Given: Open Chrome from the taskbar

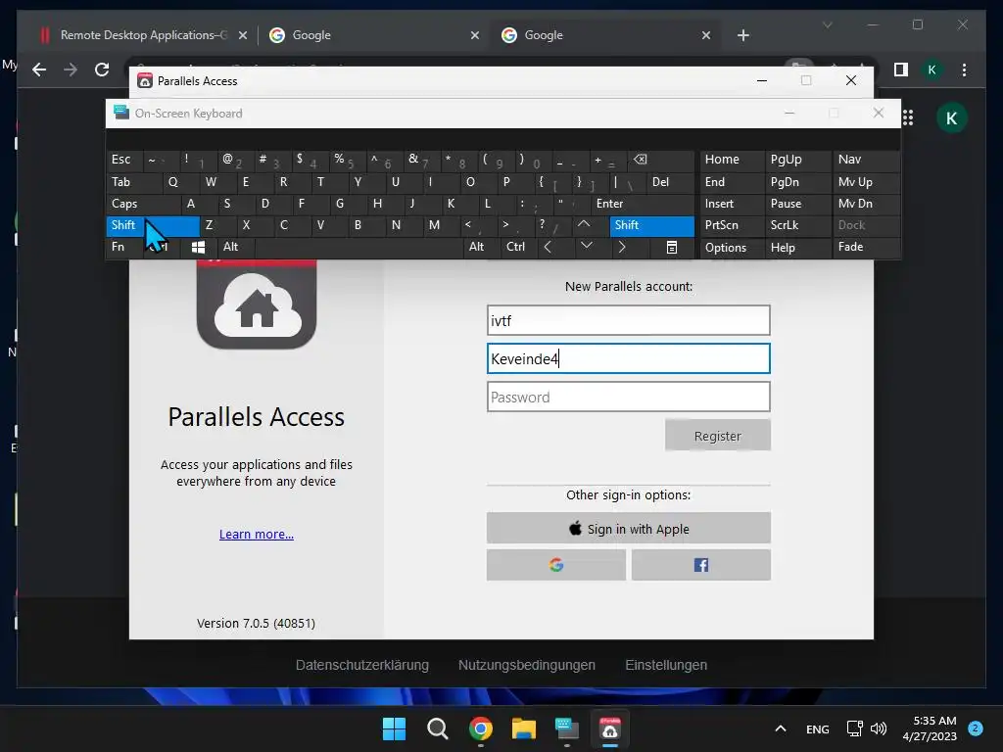Looking at the screenshot, I should 480,728.
